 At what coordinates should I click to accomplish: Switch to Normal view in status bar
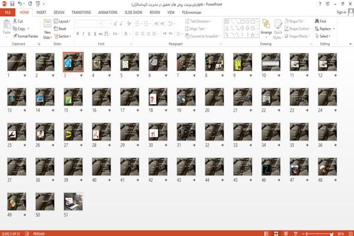267,234
